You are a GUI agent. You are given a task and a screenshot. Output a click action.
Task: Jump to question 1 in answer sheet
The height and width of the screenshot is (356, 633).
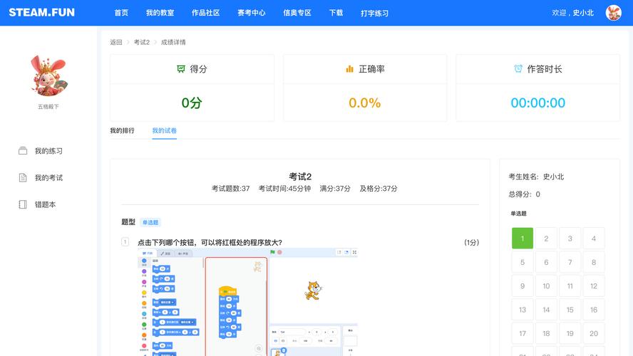pyautogui.click(x=523, y=239)
